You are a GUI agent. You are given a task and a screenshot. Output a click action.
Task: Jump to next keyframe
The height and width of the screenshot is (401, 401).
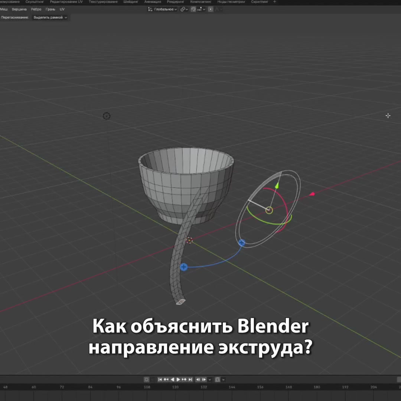[184, 379]
